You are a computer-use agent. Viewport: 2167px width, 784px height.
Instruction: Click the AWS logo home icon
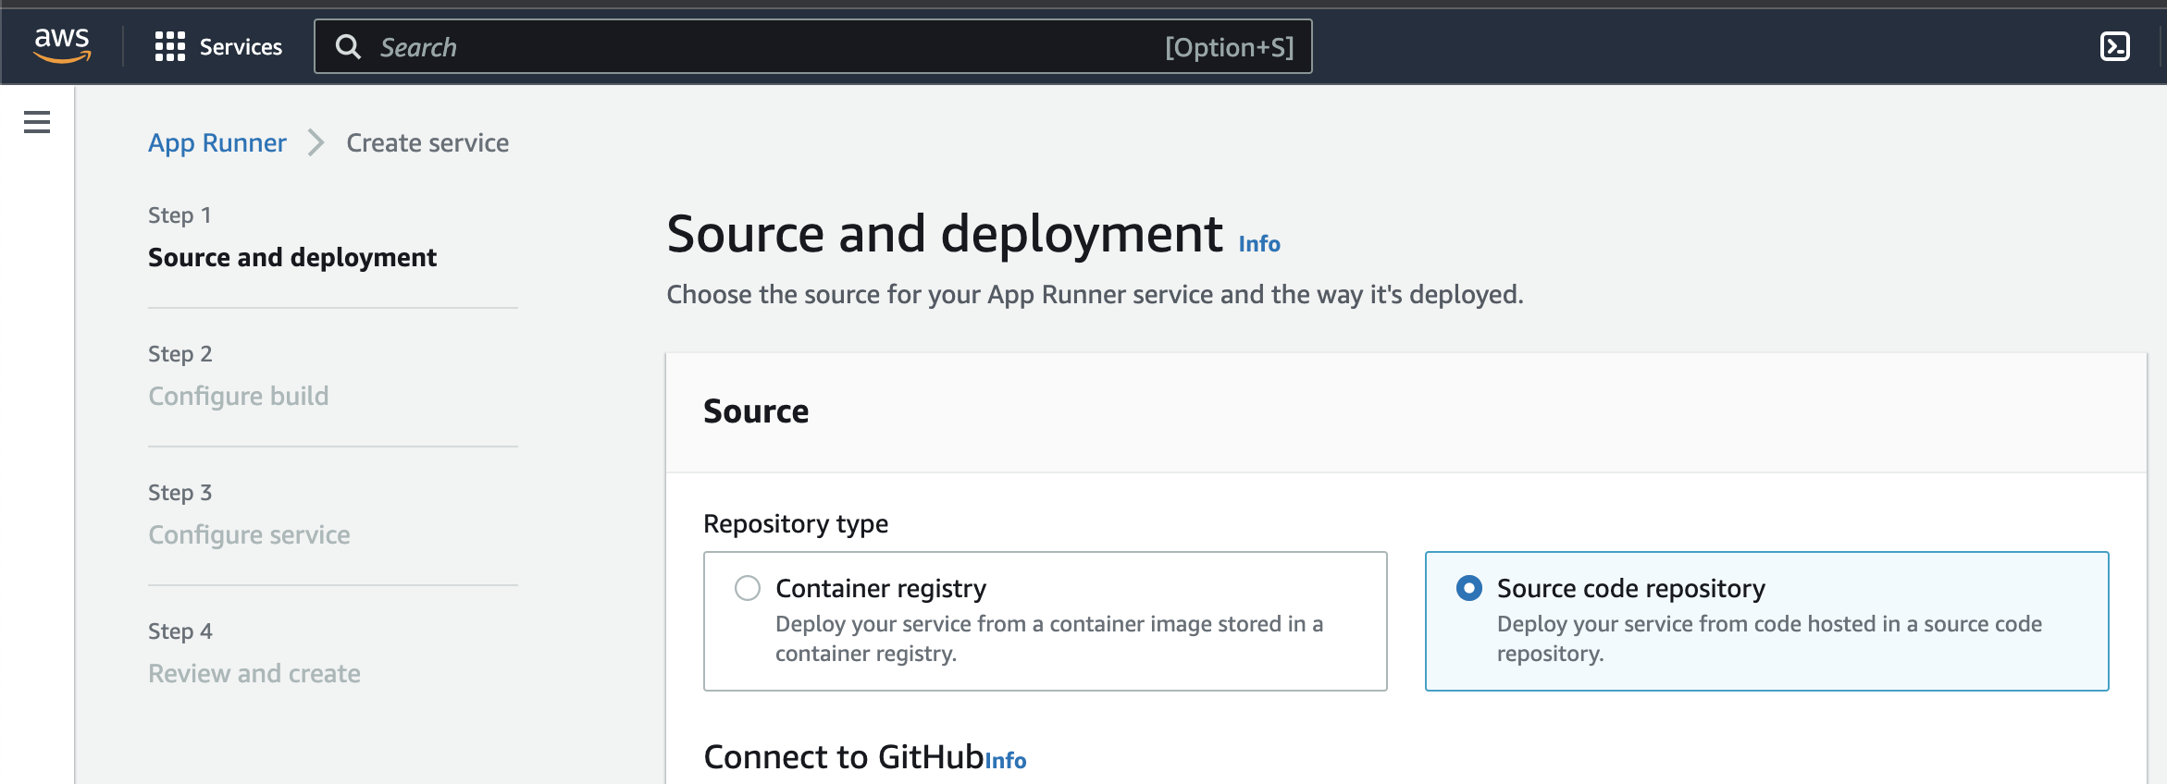click(x=62, y=45)
